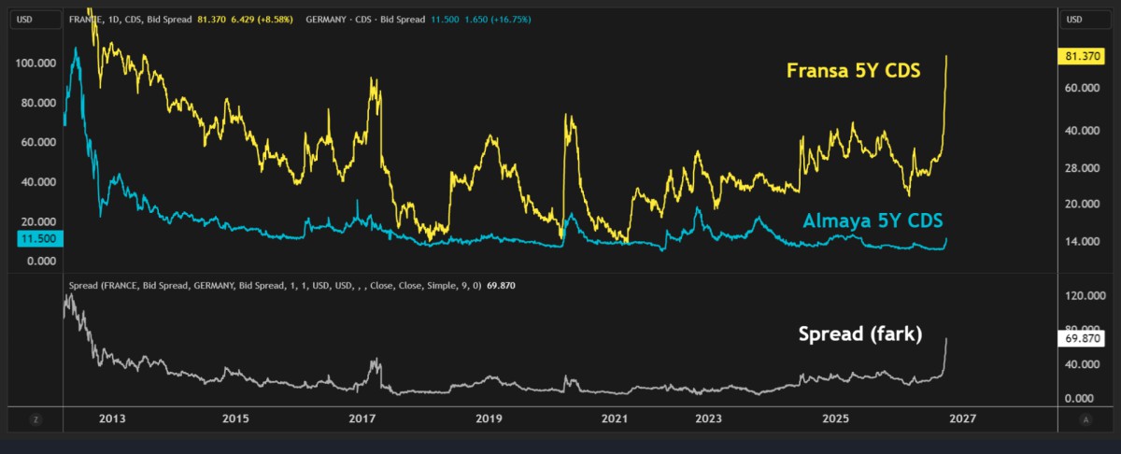This screenshot has width=1121, height=454.
Task: Click the 2021 label on time axis
Action: click(614, 420)
